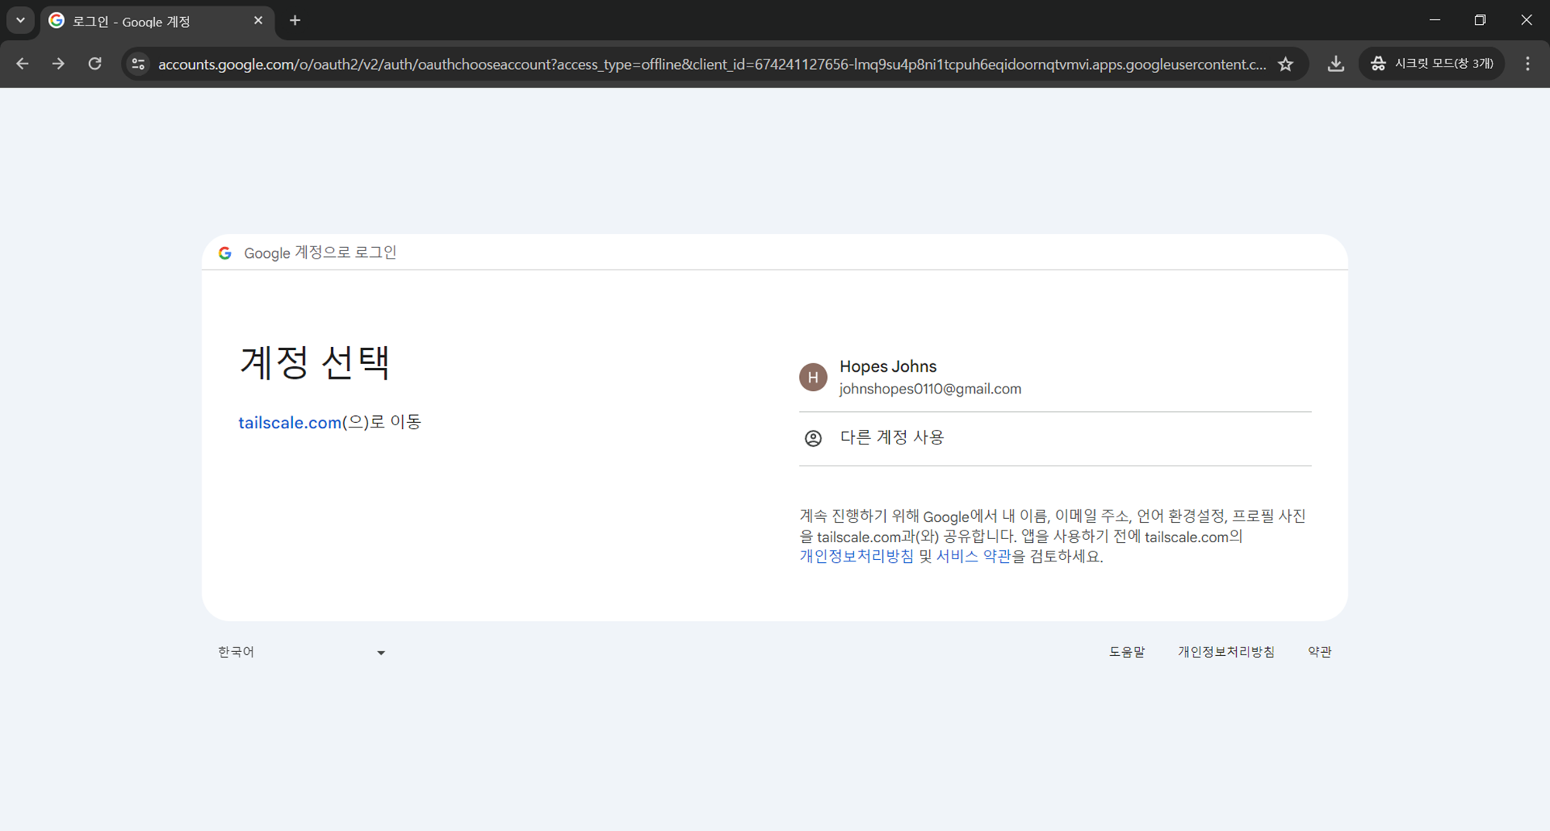Click the H avatar of Hopes Johns
The image size is (1550, 831).
pos(813,377)
